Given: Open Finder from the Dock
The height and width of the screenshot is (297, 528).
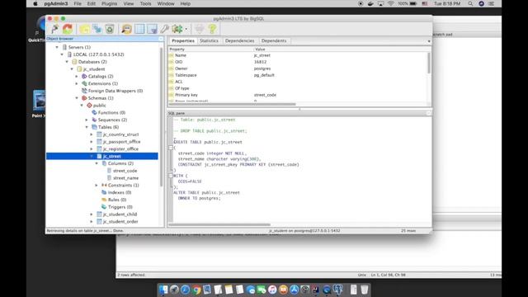Looking at the screenshot, I should click(163, 290).
